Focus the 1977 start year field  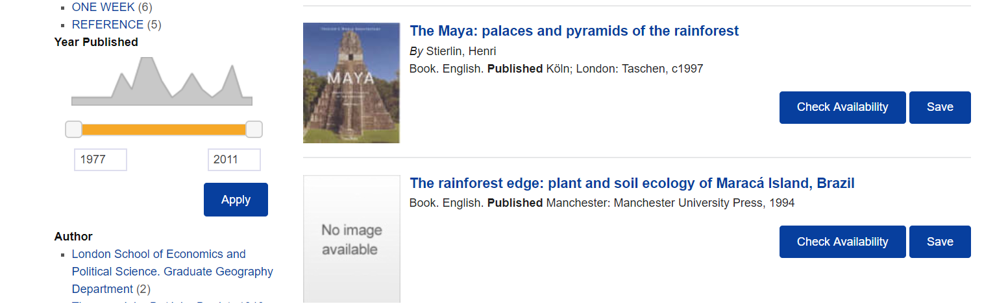101,159
